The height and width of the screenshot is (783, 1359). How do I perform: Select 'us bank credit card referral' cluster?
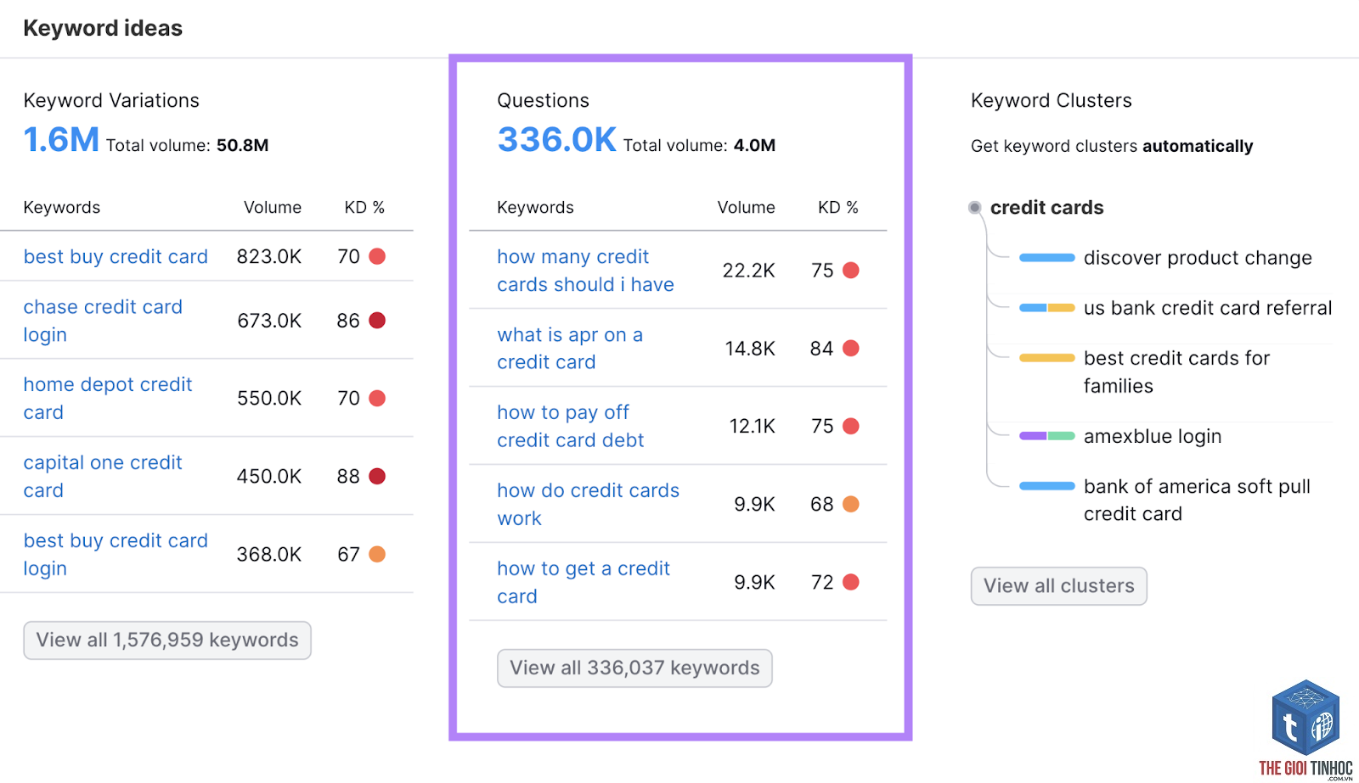1208,308
